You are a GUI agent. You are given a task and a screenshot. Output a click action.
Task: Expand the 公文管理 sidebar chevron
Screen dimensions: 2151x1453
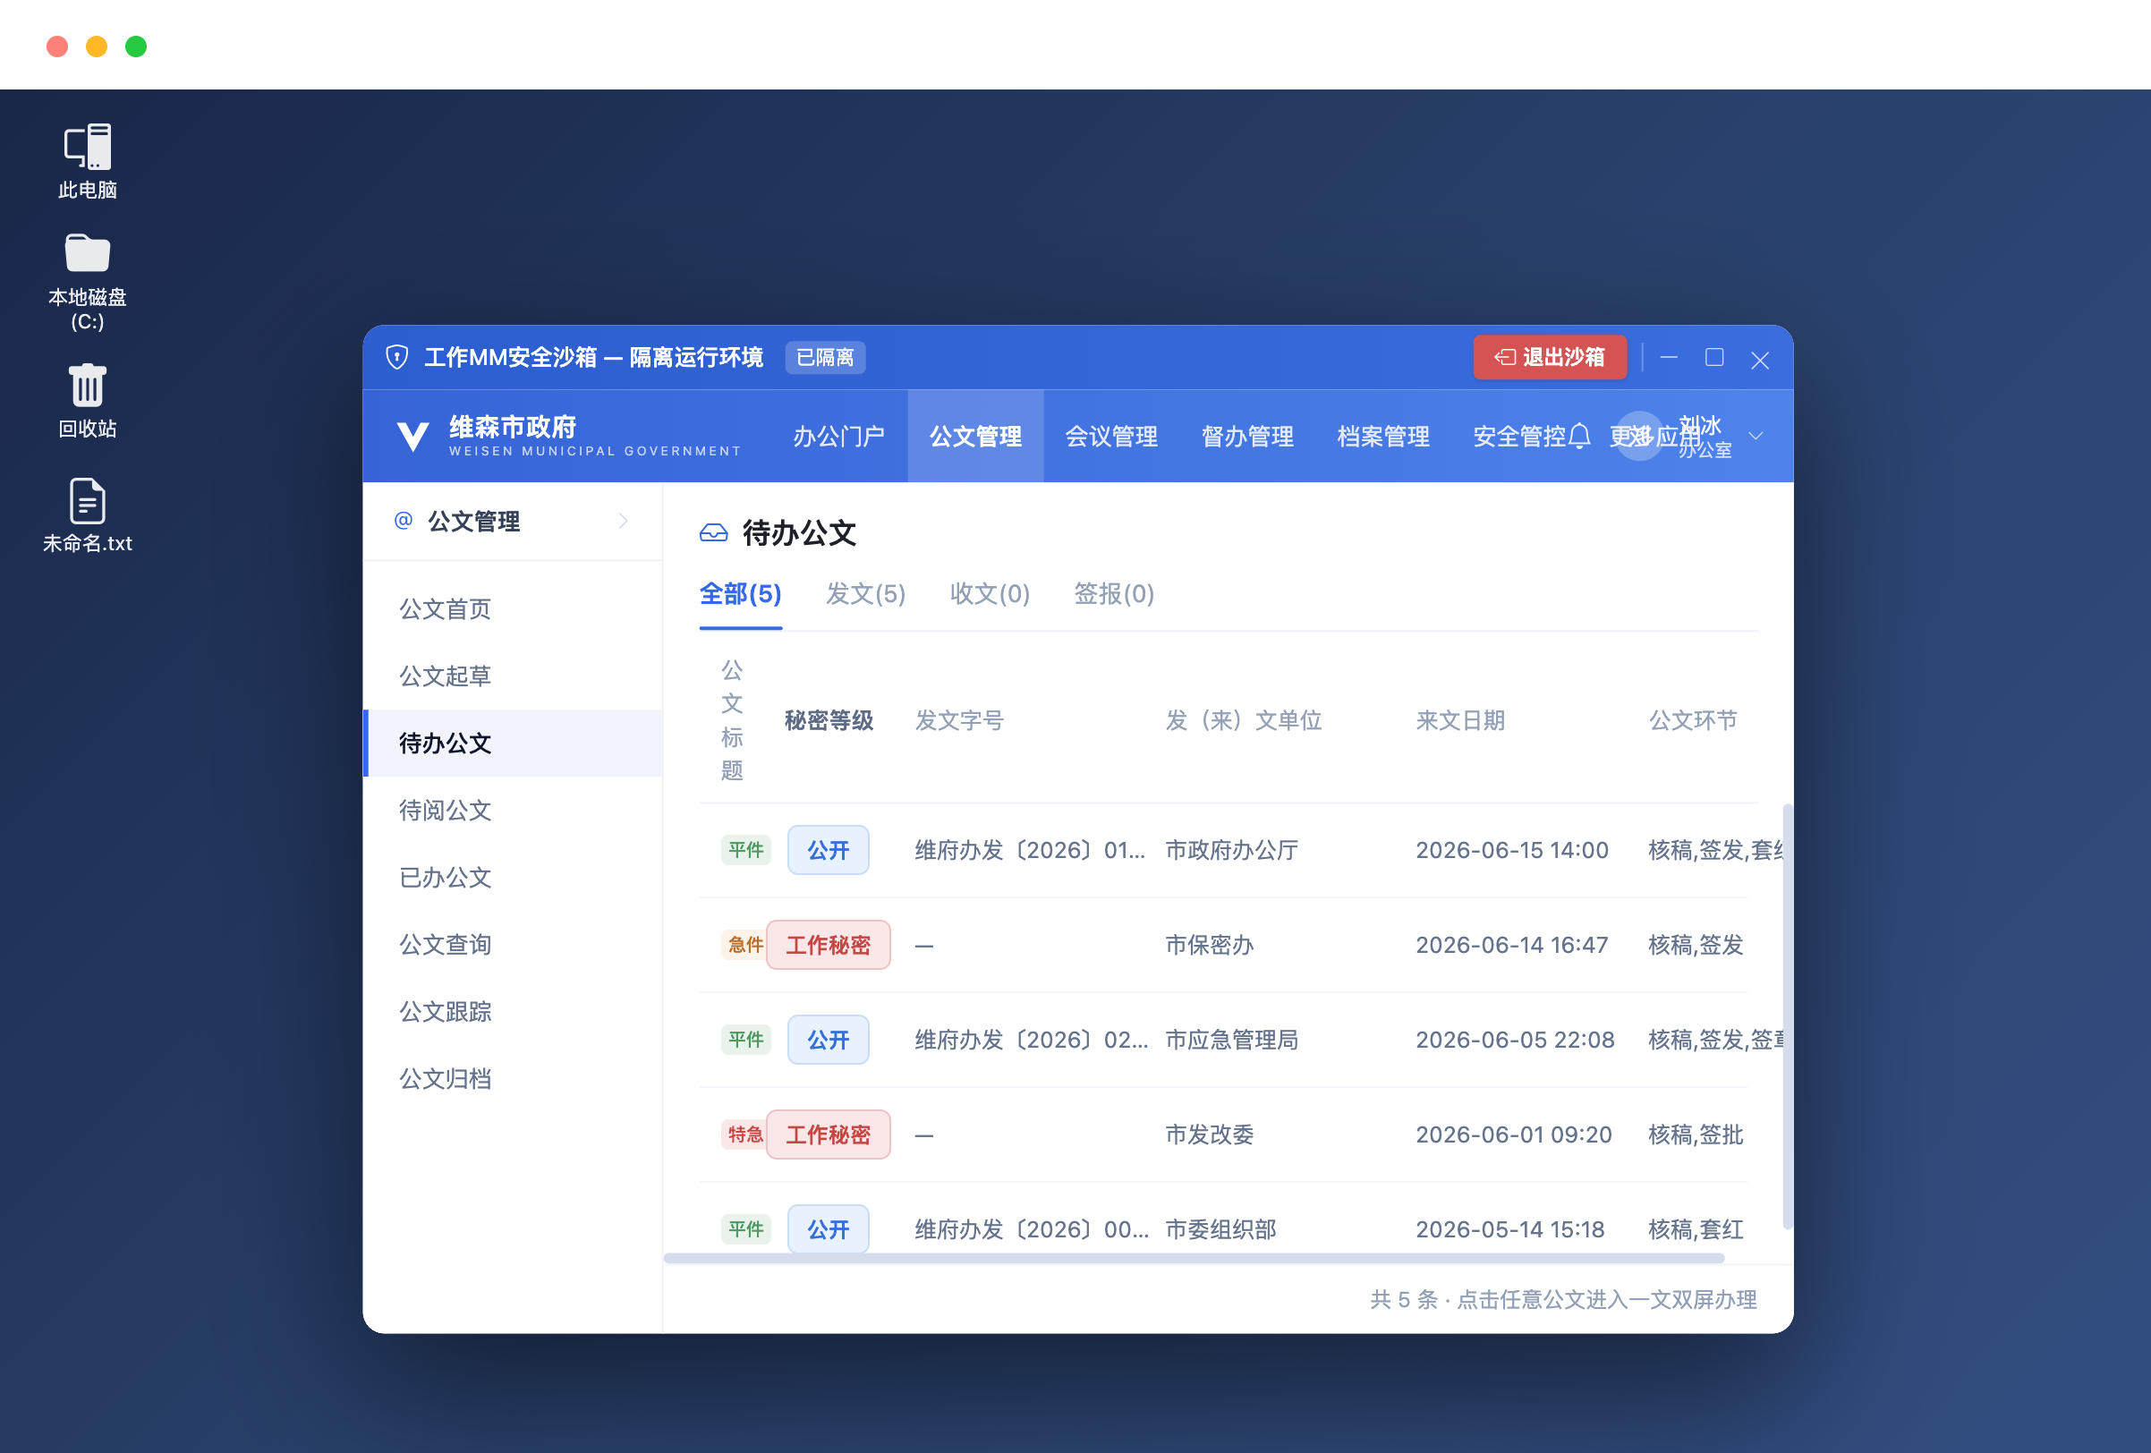click(623, 521)
